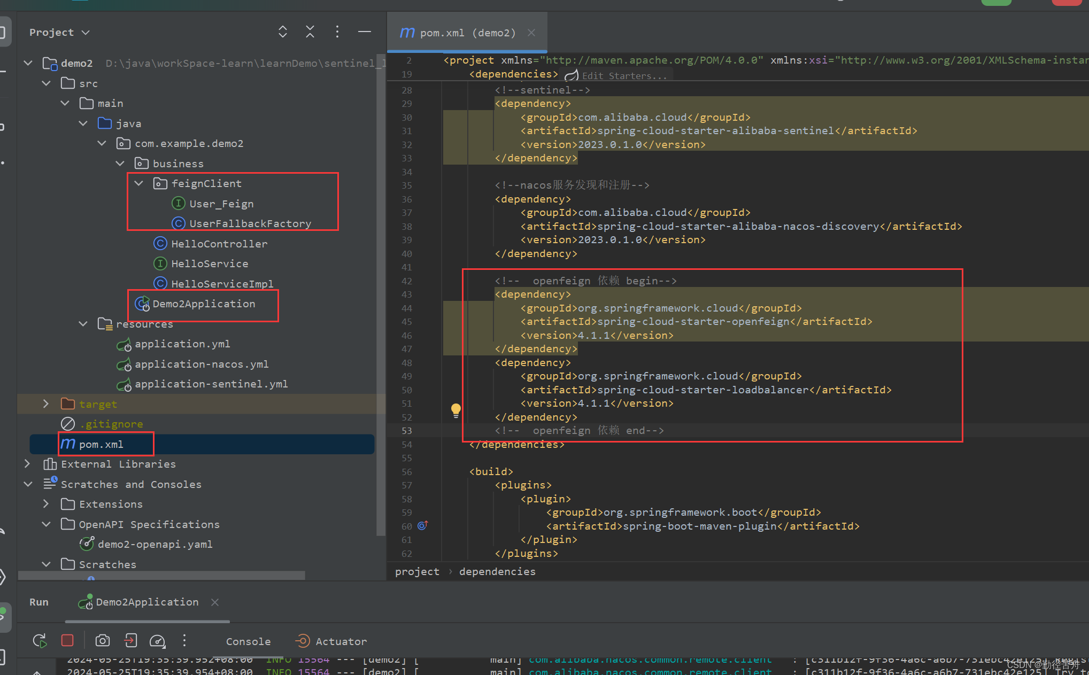
Task: Click the Project tree horizontal scrollbar
Action: [x=160, y=576]
